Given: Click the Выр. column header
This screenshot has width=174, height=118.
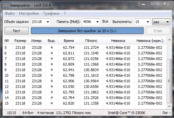Looking at the screenshot, I should point(52,41).
